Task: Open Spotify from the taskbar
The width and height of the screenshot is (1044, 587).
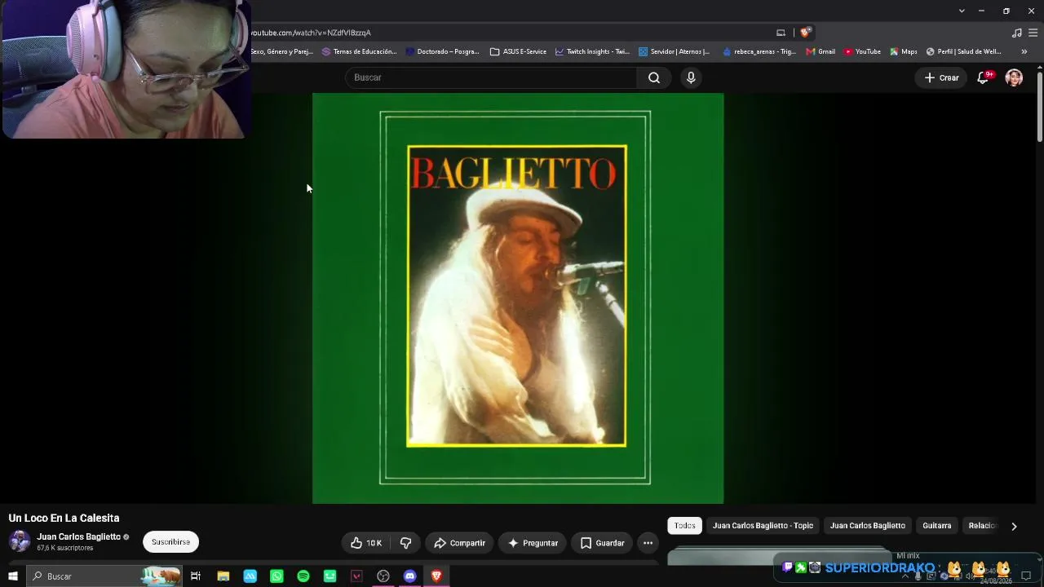Action: coord(303,576)
